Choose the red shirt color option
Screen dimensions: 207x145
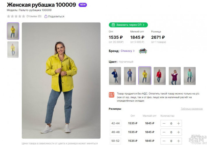[x=159, y=76]
